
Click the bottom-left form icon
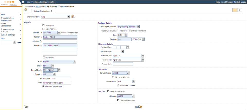pos(26,107)
